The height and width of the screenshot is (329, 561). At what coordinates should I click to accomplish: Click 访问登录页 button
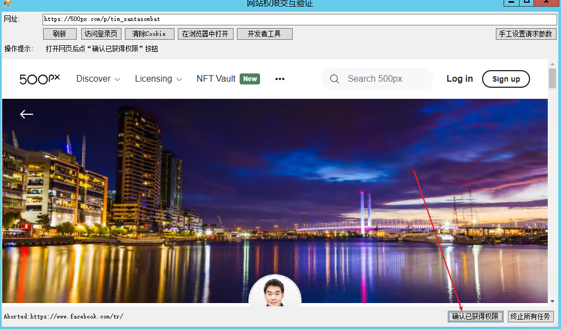pos(101,34)
